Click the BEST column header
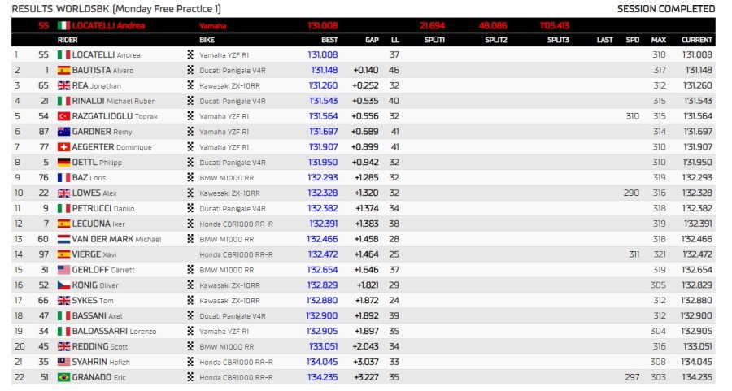This screenshot has width=732, height=391. (329, 40)
